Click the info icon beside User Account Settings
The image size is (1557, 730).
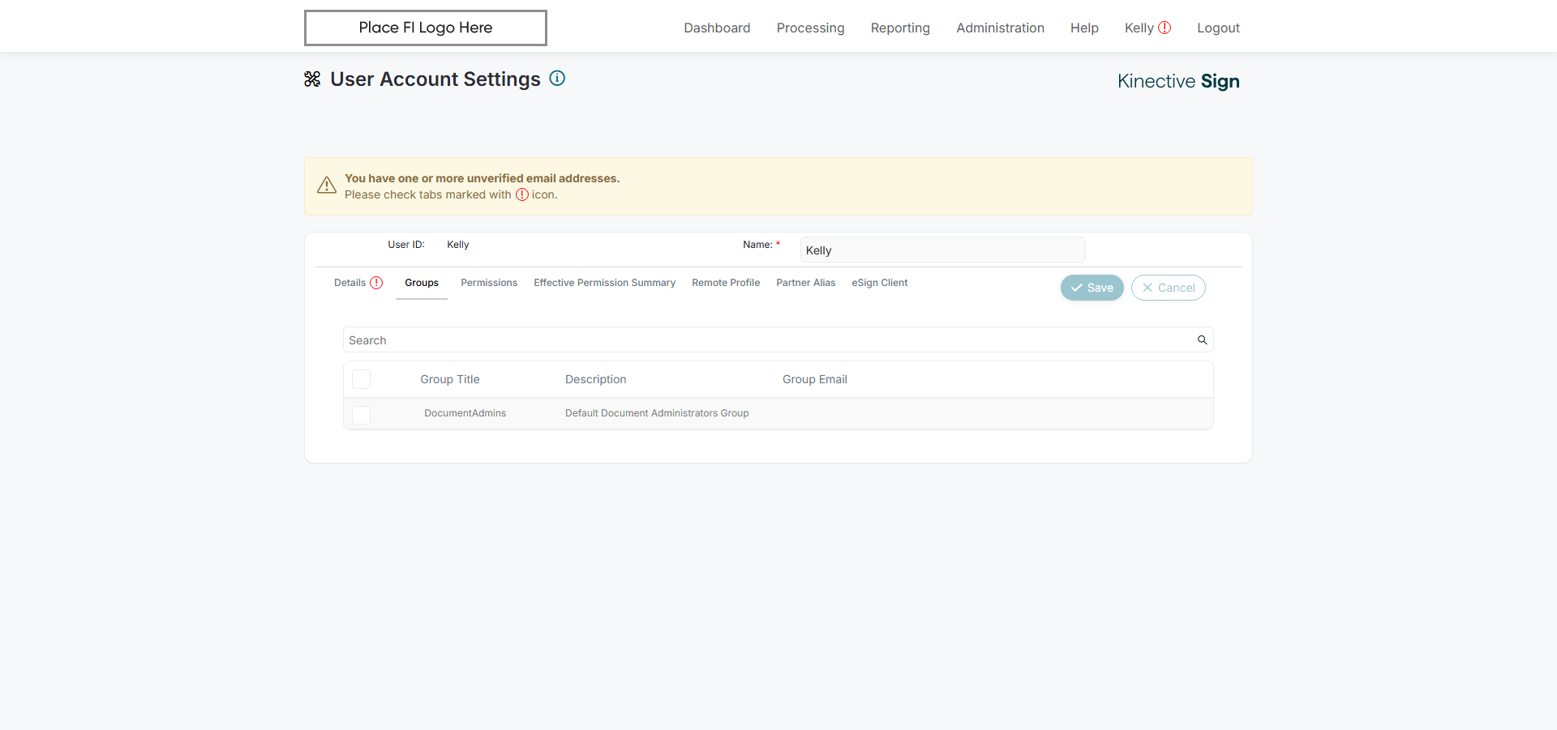tap(557, 79)
